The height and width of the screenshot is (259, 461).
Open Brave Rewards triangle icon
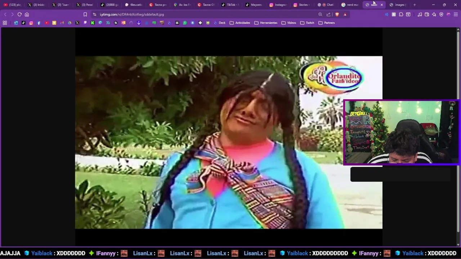pos(345,14)
